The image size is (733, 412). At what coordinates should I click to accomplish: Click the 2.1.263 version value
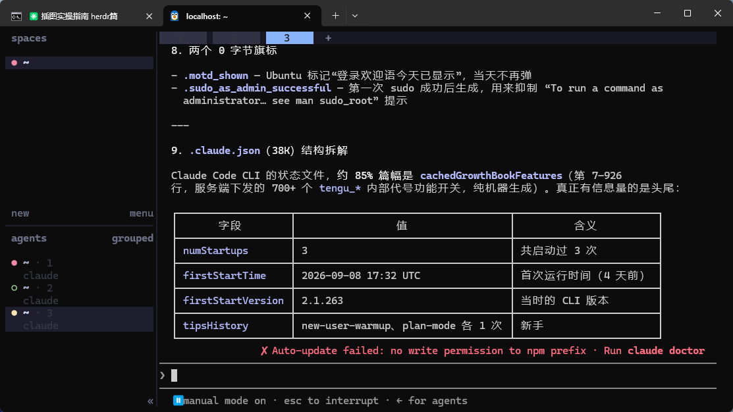click(322, 301)
